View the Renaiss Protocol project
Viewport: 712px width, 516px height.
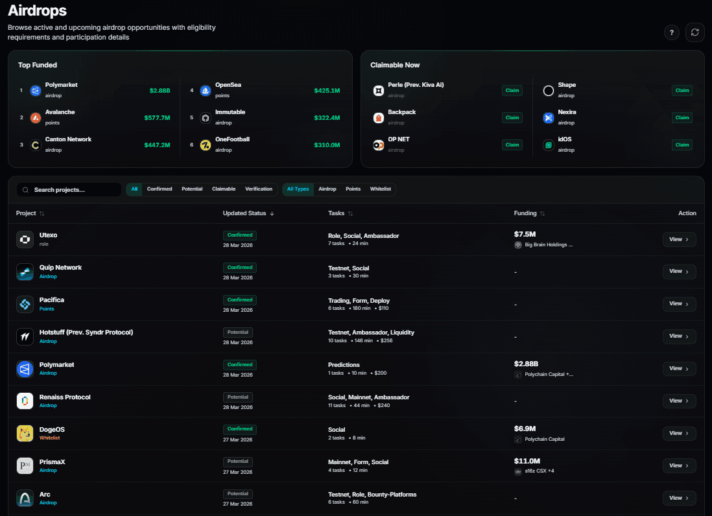coord(680,401)
